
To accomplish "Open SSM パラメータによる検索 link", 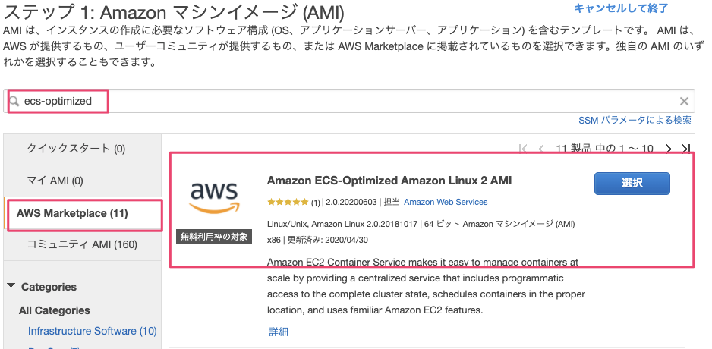I will pos(635,120).
